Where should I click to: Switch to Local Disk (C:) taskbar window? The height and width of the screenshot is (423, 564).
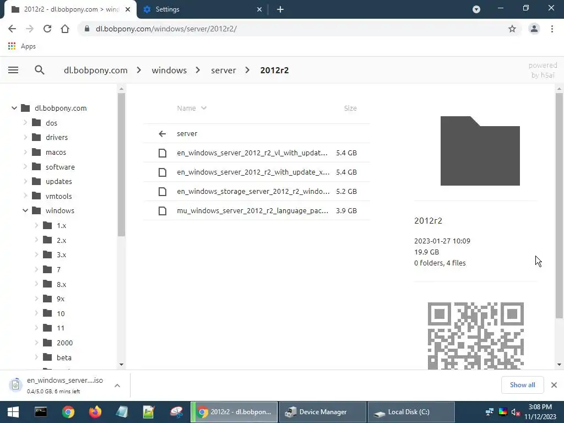[411, 412]
